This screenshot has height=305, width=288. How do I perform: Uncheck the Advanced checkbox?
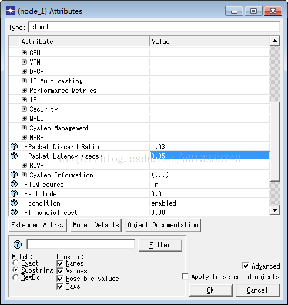(246, 266)
